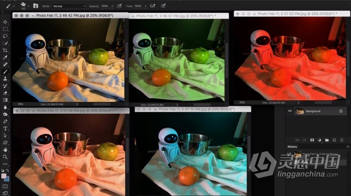Expand status arrow in 2 46 42 window
The width and height of the screenshot is (351, 196).
[x=77, y=104]
